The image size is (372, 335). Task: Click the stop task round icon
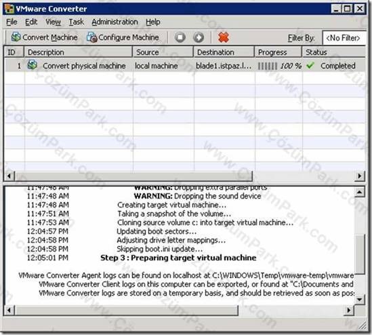[x=180, y=37]
